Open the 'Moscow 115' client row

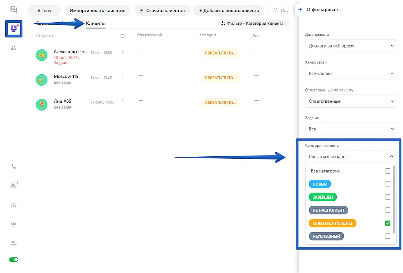coord(66,77)
